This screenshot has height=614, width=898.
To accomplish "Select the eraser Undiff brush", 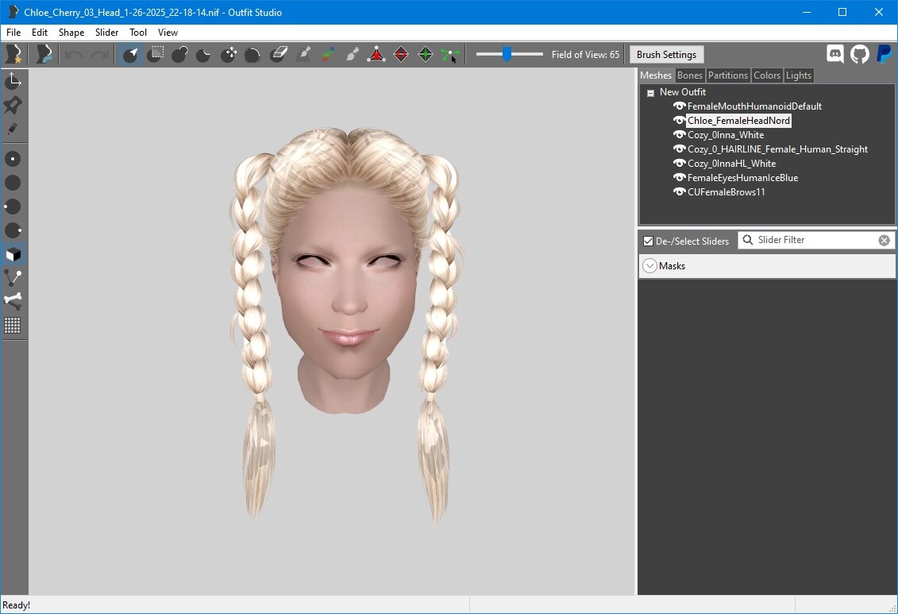I will pos(279,55).
